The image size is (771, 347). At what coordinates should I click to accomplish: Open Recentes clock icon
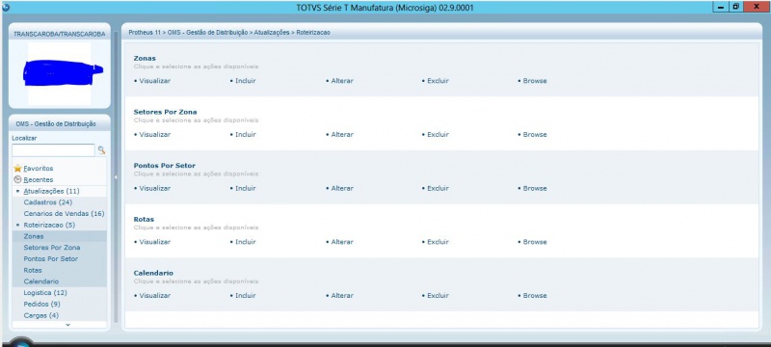17,179
